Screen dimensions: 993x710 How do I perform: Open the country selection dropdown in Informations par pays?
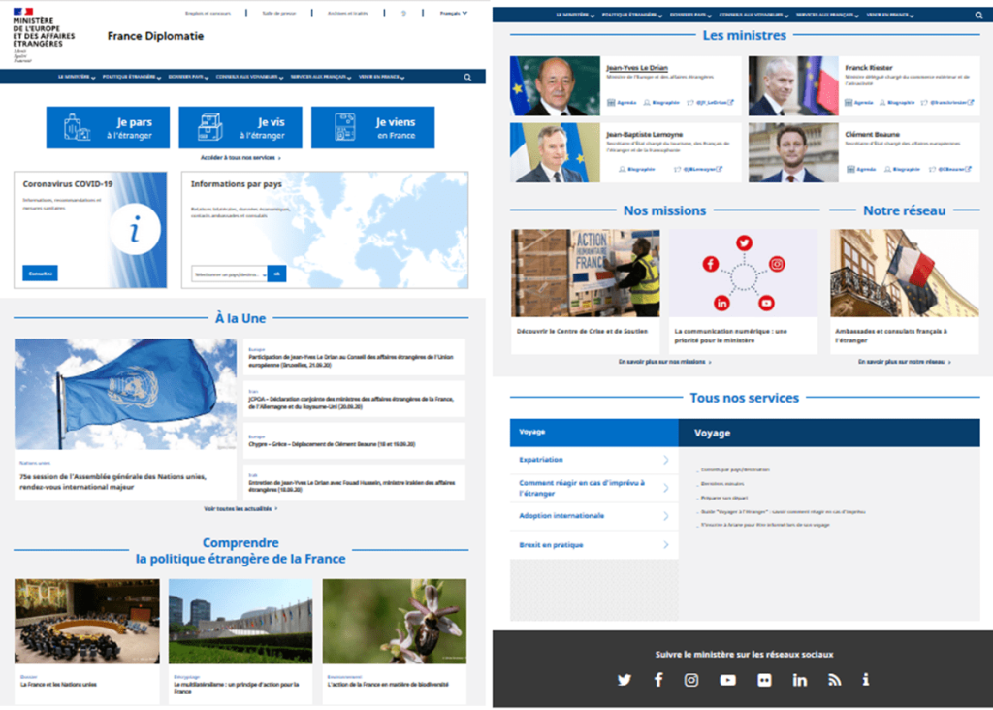(x=229, y=274)
